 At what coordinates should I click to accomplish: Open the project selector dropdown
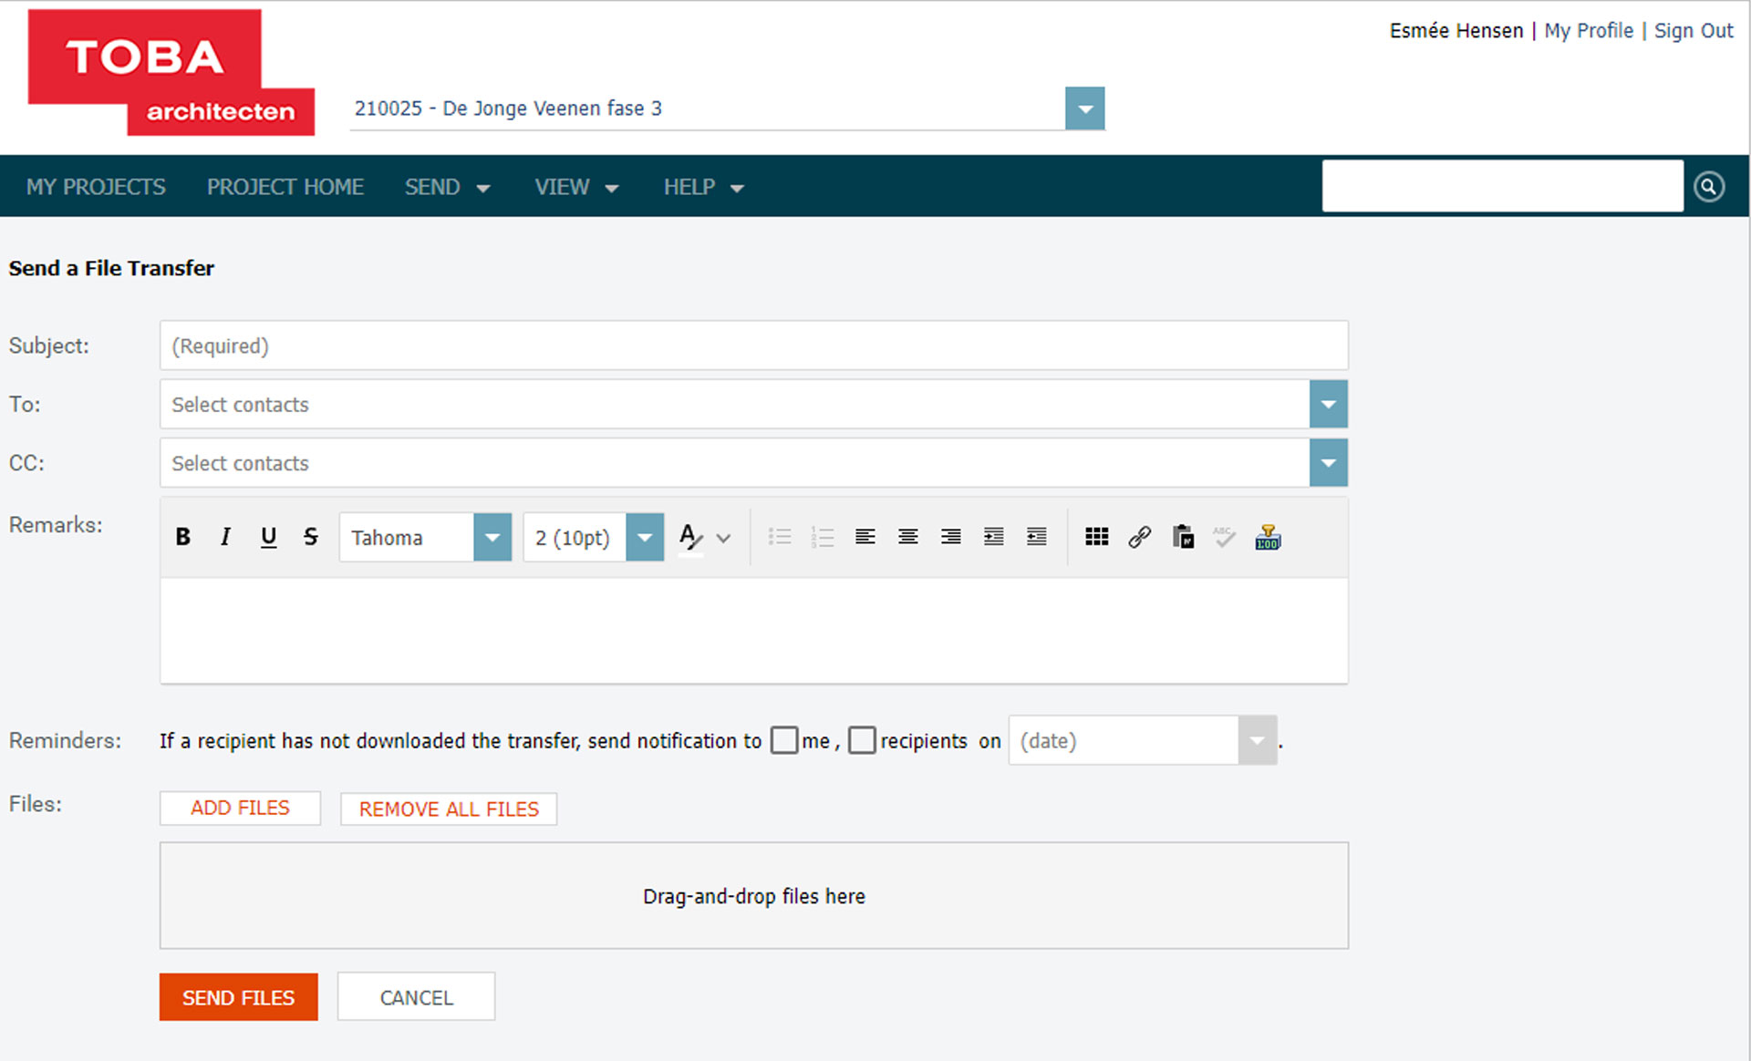pyautogui.click(x=1084, y=108)
